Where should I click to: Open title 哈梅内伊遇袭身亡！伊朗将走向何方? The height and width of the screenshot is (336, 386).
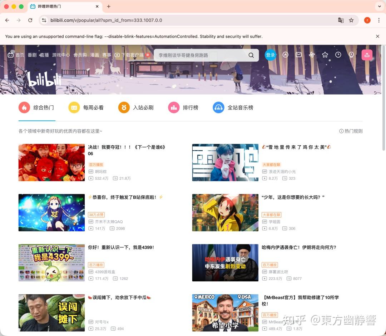299,247
